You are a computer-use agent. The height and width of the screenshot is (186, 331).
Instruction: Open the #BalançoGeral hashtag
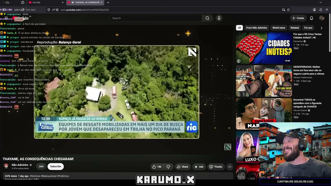pos(49,176)
